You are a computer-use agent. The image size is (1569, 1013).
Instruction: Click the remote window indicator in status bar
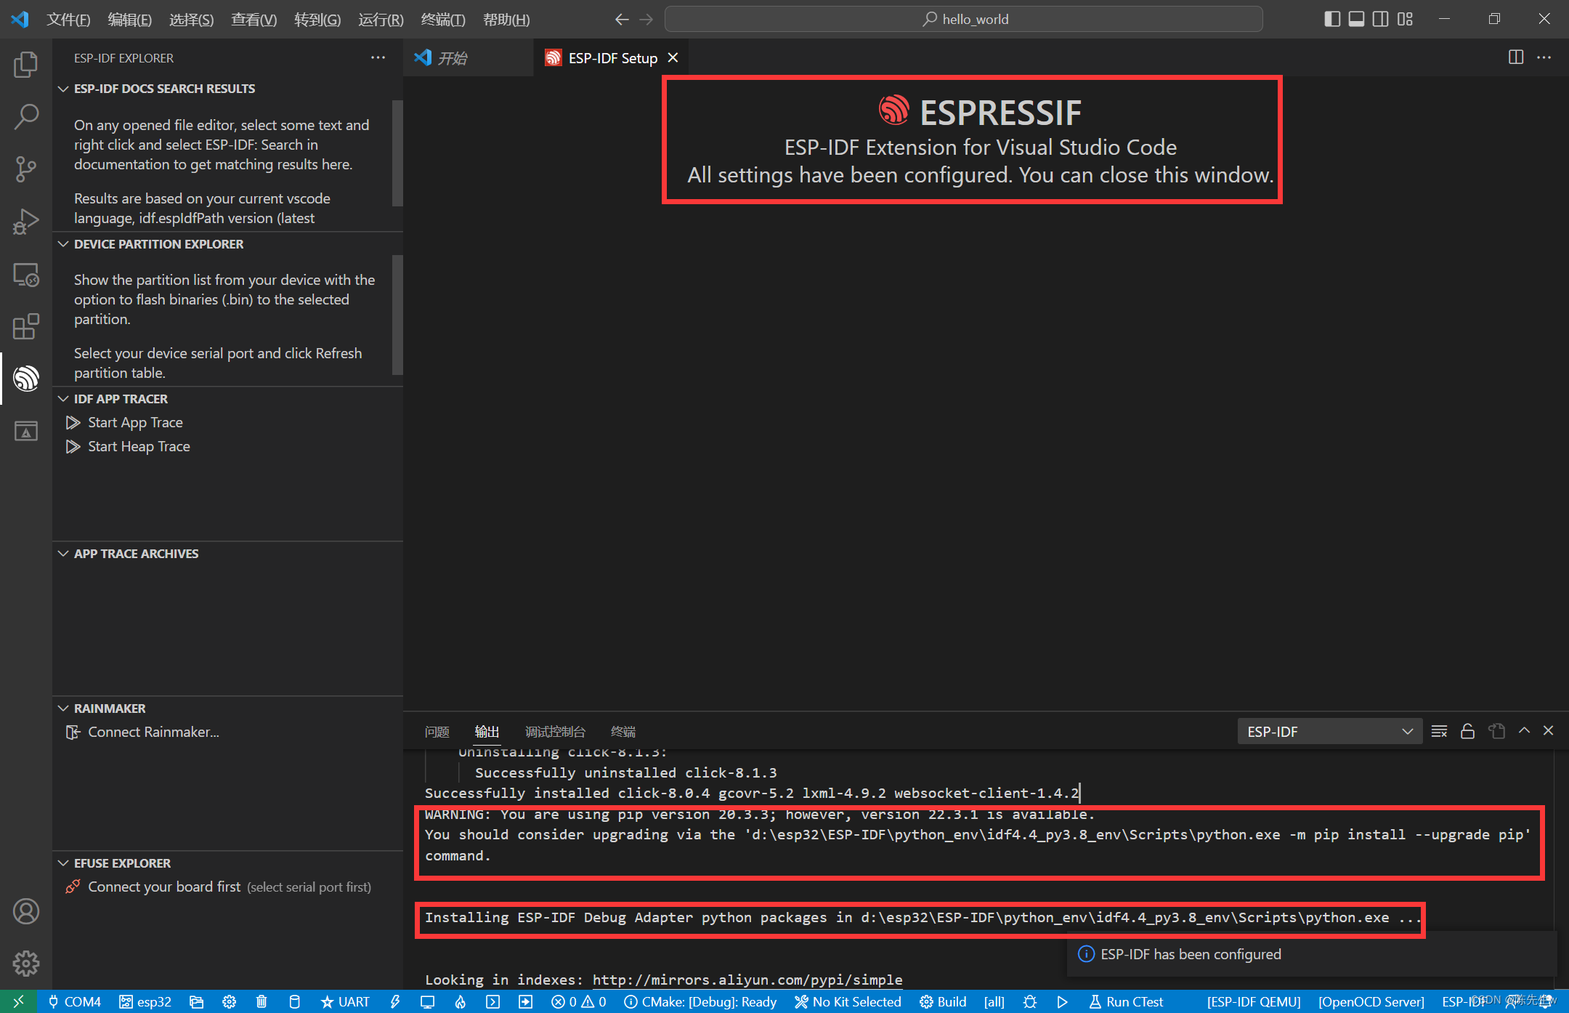click(18, 1001)
